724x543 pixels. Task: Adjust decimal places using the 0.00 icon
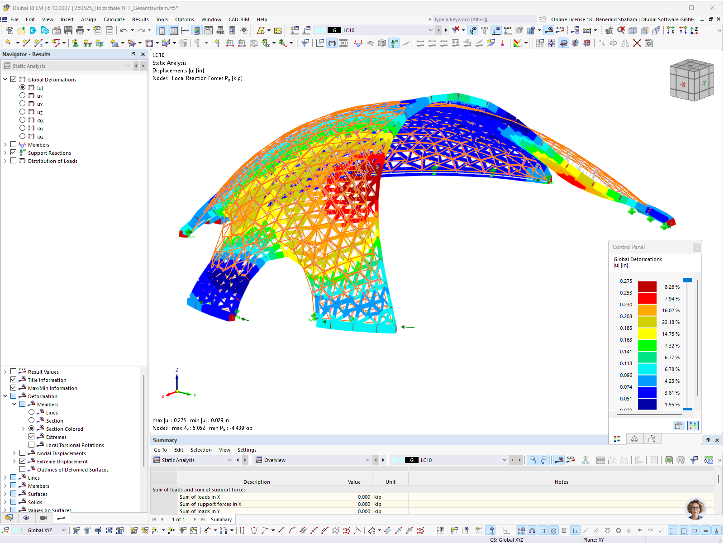click(708, 460)
